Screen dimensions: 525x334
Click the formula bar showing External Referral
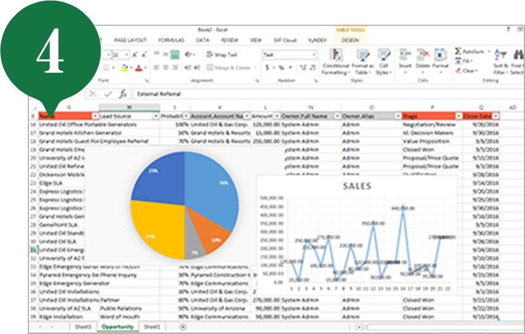point(328,94)
